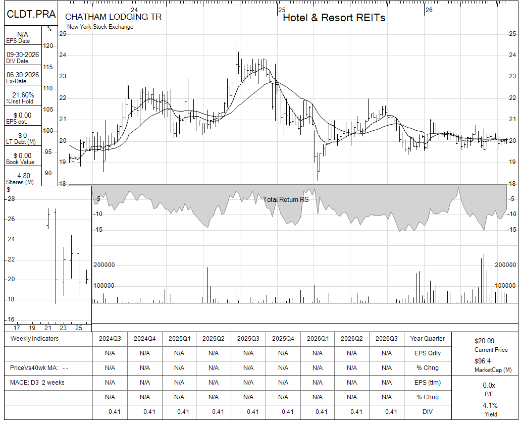The width and height of the screenshot is (521, 424).
Task: Click the year 25 timeline marker
Action: (x=282, y=10)
